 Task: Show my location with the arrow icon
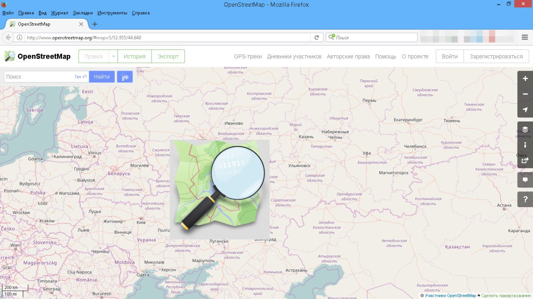click(x=525, y=110)
